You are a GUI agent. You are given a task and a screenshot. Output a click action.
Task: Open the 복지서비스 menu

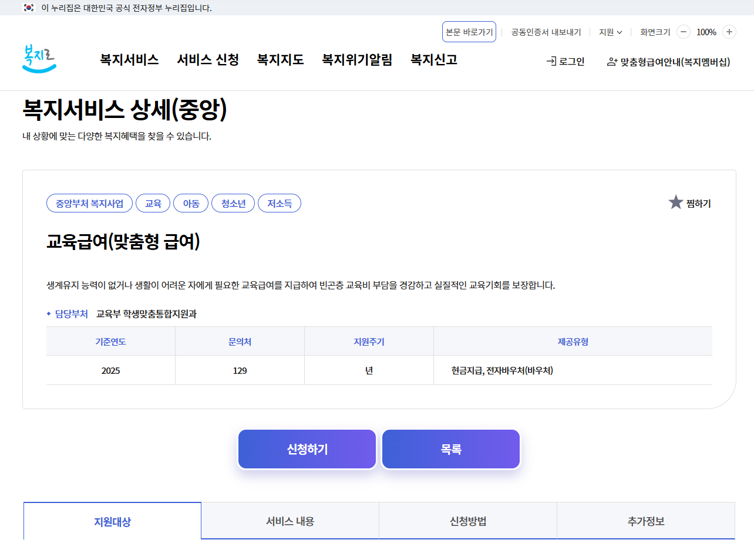tap(129, 60)
